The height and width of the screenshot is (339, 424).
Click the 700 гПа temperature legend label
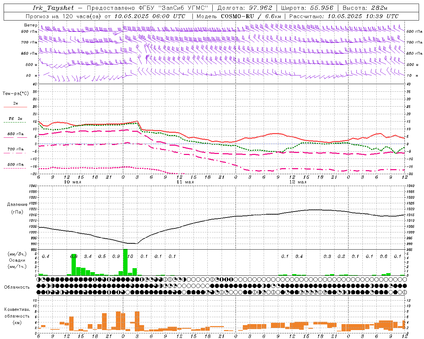point(16,149)
